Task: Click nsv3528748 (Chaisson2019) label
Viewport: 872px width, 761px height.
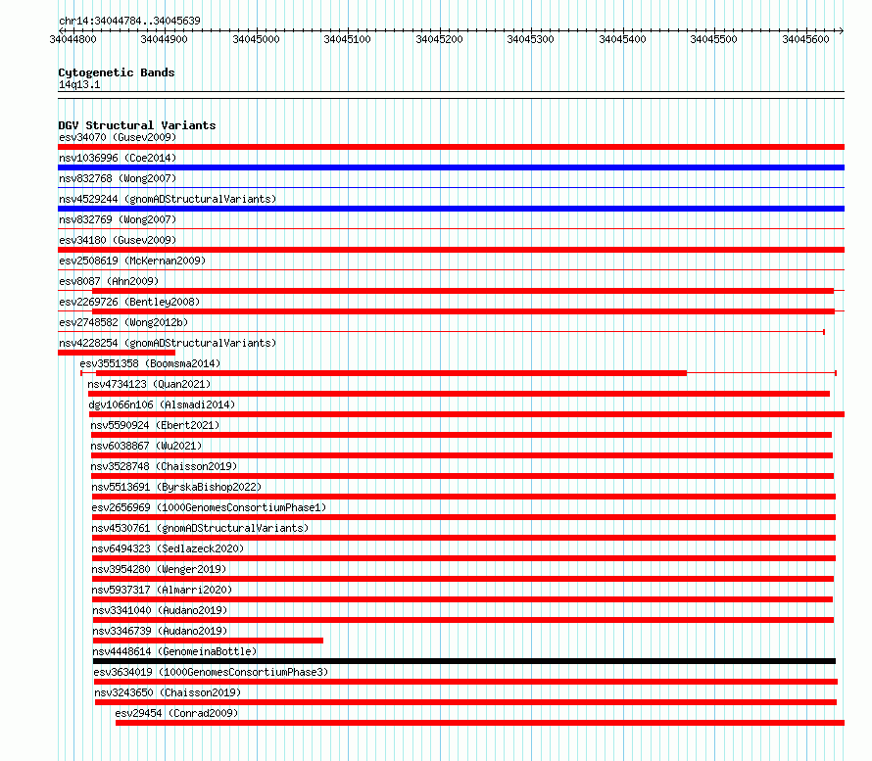Action: (x=164, y=466)
